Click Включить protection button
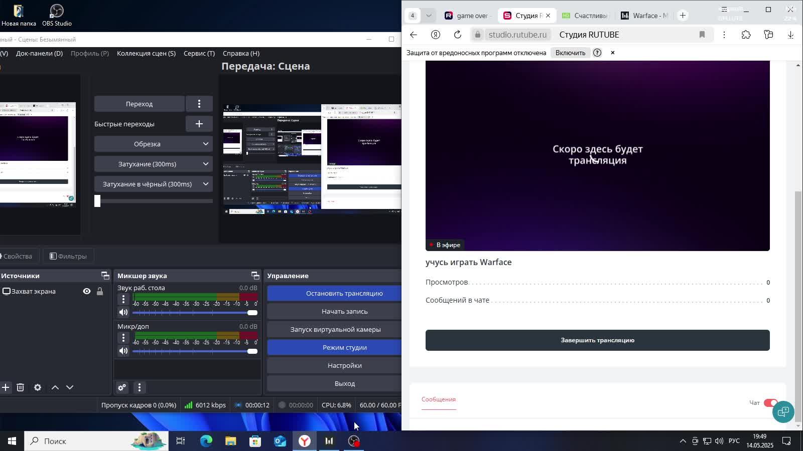803x451 pixels. tap(570, 53)
